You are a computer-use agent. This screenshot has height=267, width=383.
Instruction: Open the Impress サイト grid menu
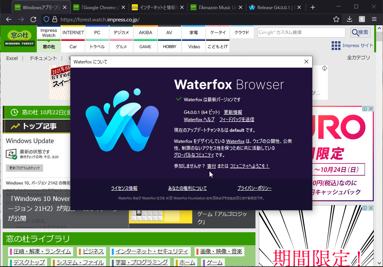pyautogui.click(x=336, y=45)
